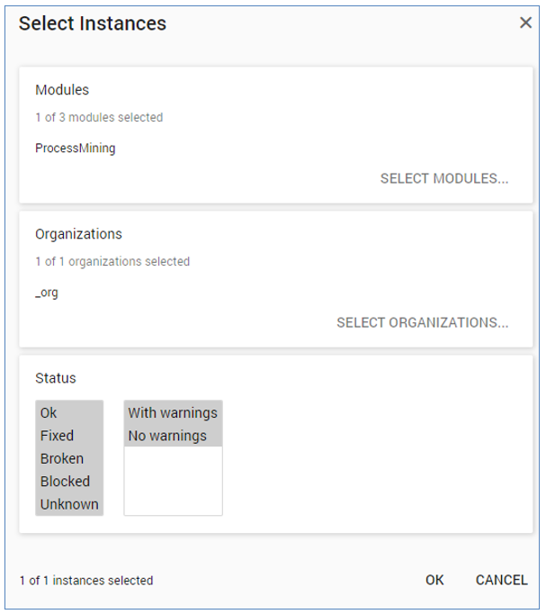Viewport: 546px width, 614px height.
Task: Deselect the Blocked status entry
Action: click(65, 481)
